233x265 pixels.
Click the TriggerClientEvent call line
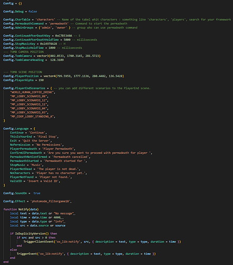pos(102,242)
